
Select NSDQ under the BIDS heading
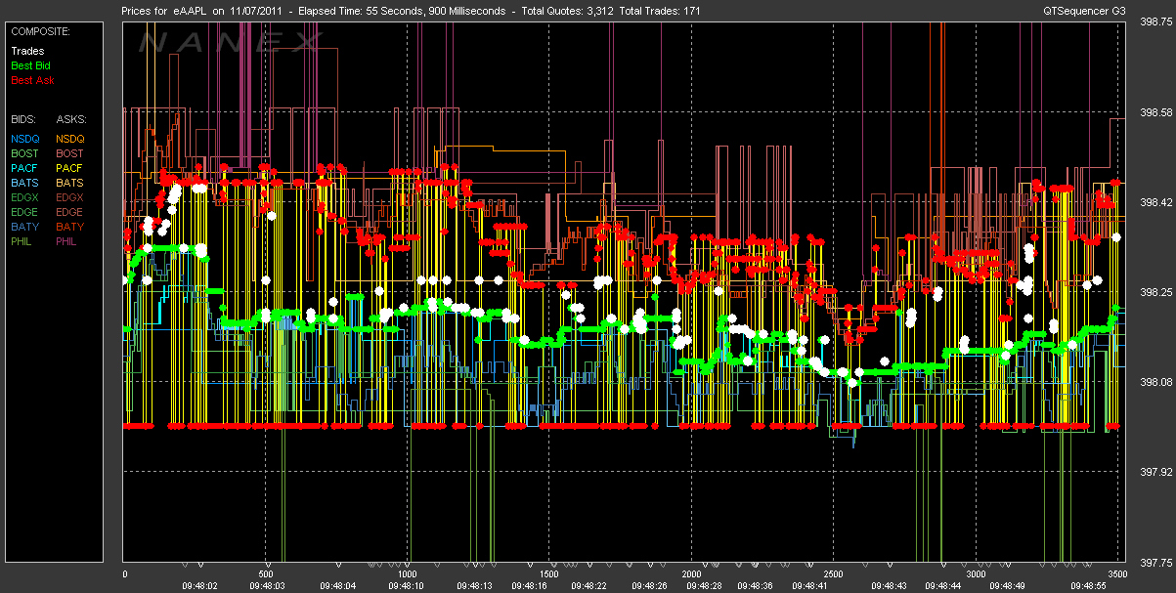click(x=25, y=139)
